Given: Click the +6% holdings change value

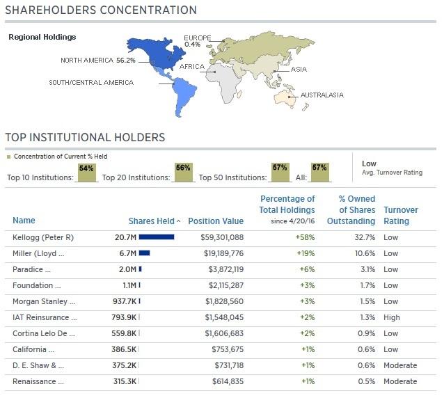Looking at the screenshot, I should tap(307, 269).
